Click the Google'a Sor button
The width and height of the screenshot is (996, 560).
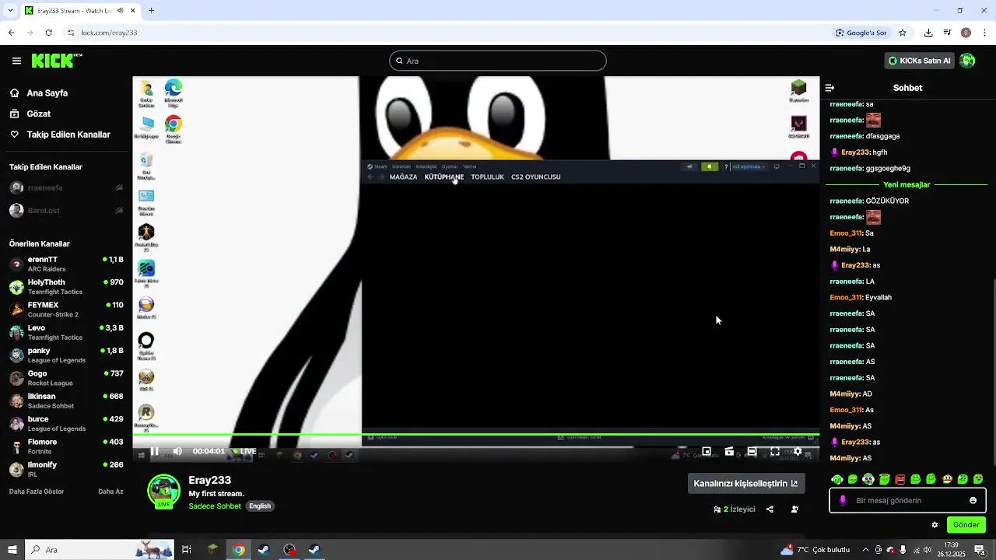861,33
